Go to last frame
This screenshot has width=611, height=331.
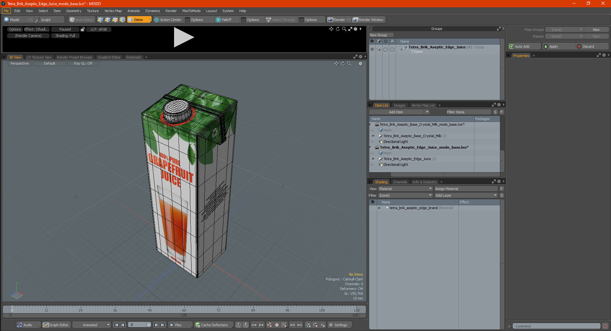click(163, 325)
